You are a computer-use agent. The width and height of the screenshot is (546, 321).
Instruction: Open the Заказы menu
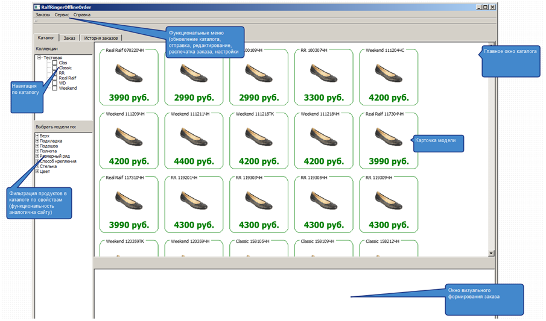click(x=42, y=14)
